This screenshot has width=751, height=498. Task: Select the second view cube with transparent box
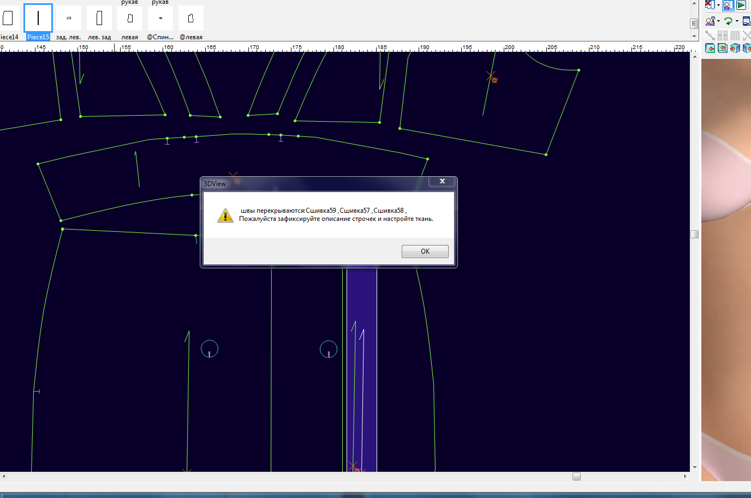tap(723, 48)
